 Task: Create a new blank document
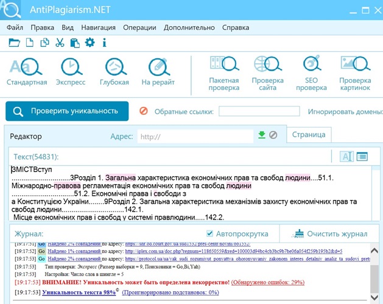pos(30,43)
